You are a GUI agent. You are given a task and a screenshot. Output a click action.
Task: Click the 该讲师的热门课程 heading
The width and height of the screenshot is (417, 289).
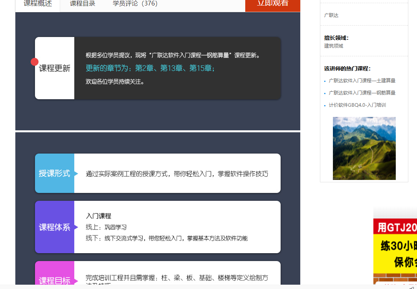pos(347,69)
